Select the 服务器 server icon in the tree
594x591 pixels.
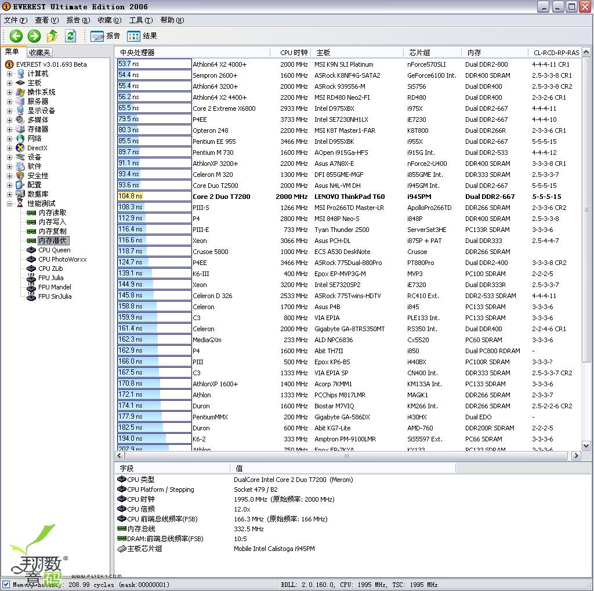[x=20, y=101]
